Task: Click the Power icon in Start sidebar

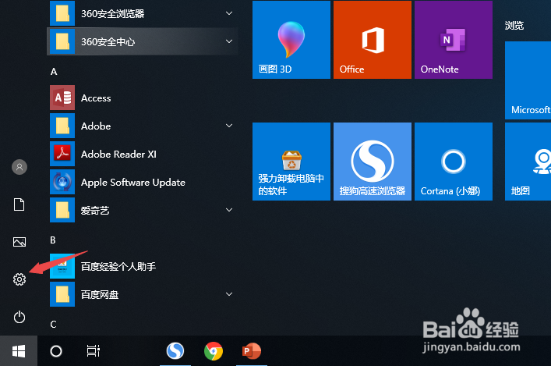Action: point(19,317)
